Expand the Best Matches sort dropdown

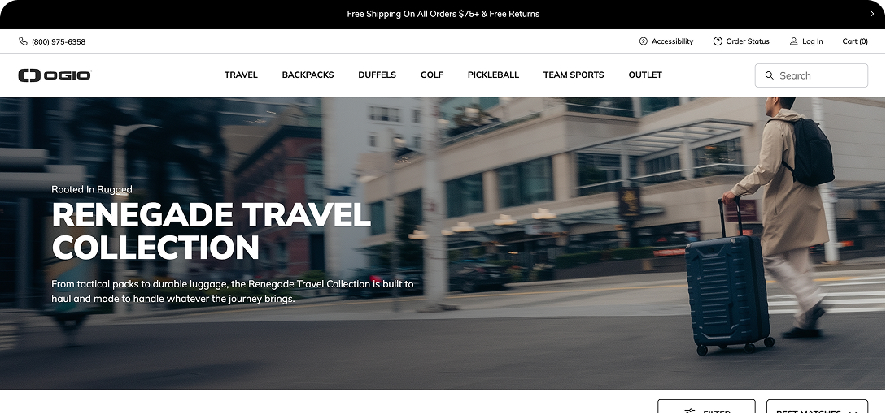(x=817, y=408)
